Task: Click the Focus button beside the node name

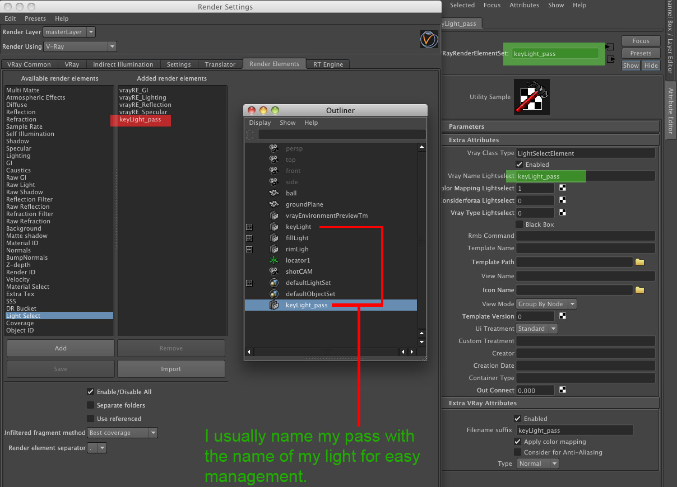Action: 641,41
